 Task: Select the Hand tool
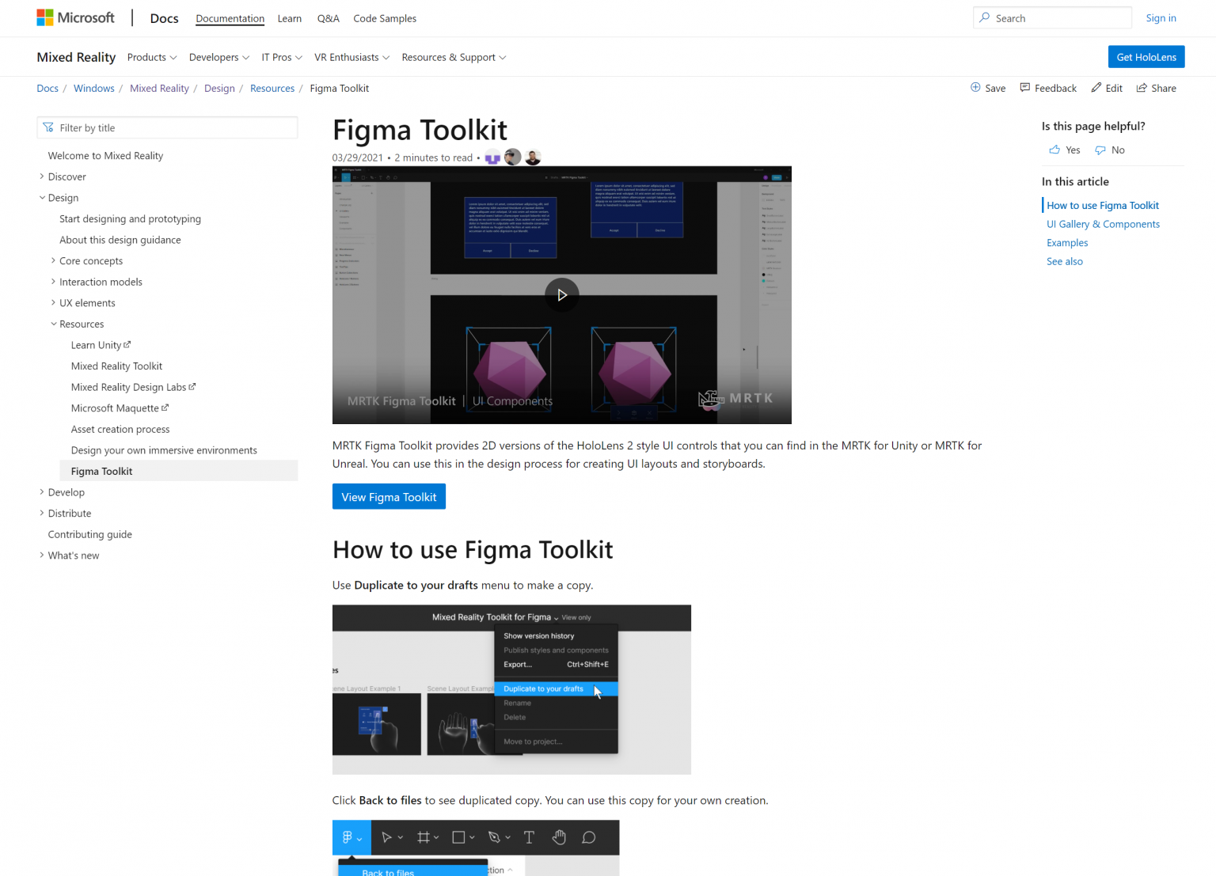tap(559, 837)
